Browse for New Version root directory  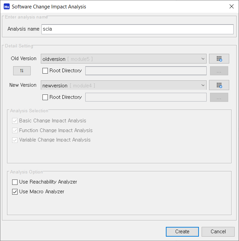tap(219, 97)
